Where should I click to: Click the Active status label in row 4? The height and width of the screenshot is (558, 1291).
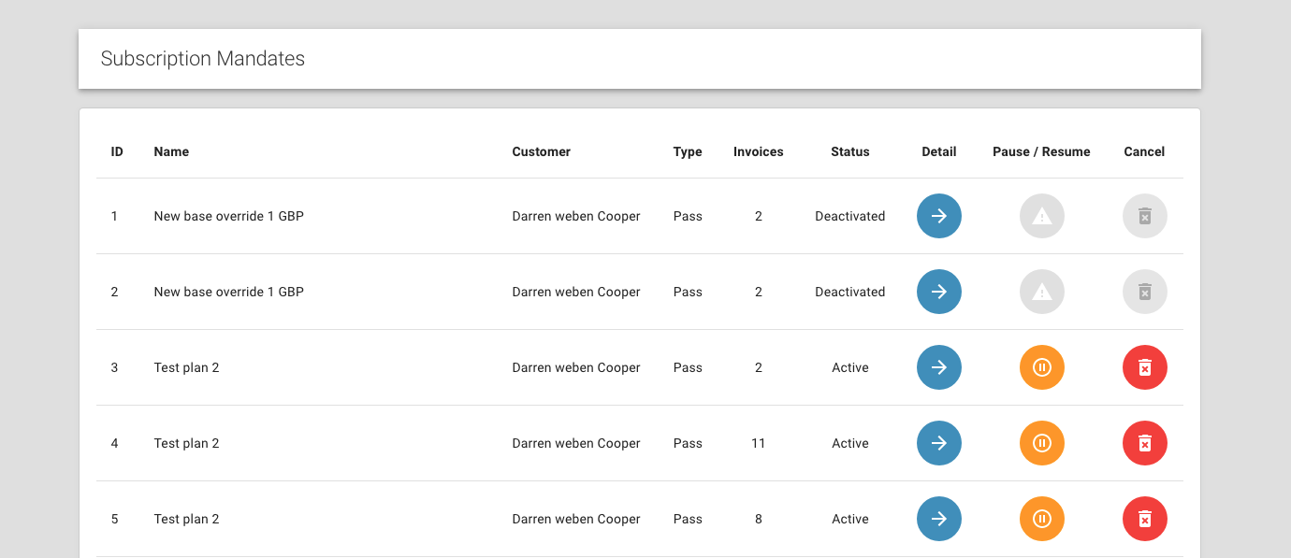849,443
